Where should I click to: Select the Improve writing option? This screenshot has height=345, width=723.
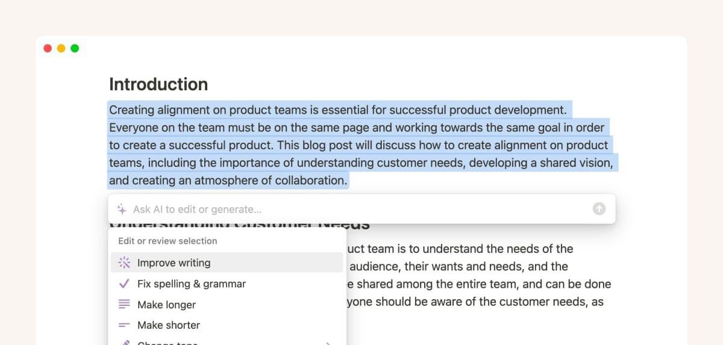[174, 263]
